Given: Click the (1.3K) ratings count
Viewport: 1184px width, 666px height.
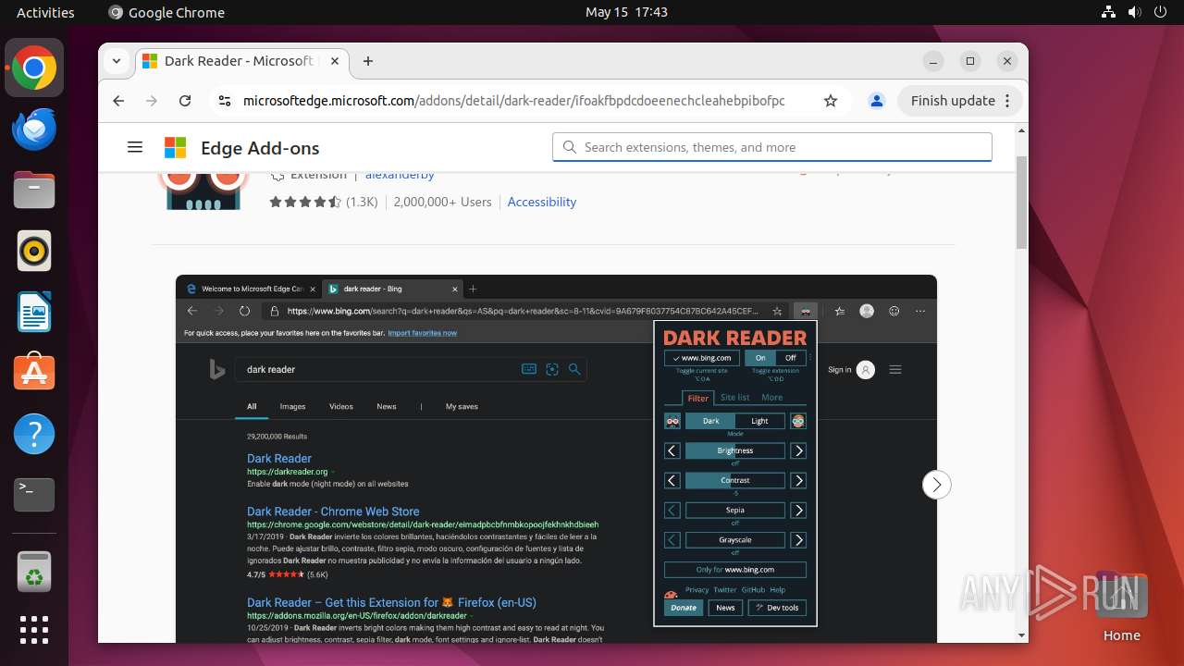Looking at the screenshot, I should click(x=362, y=202).
